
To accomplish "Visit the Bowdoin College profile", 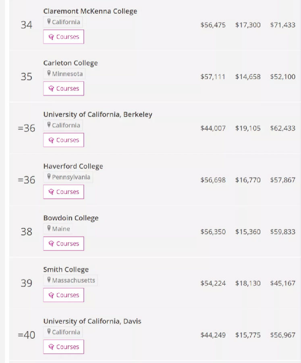I will (x=71, y=218).
